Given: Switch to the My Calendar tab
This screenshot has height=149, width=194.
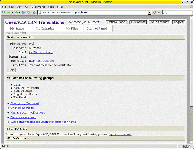Looking at the screenshot, I should point(45,29).
